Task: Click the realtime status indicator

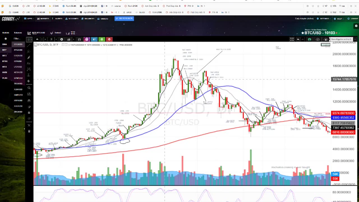Action: [x=325, y=45]
